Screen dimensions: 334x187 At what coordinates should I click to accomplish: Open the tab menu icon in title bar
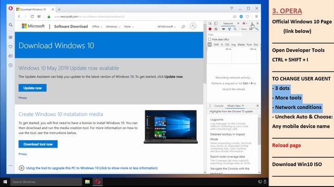pyautogui.click(x=232, y=8)
